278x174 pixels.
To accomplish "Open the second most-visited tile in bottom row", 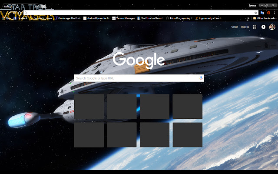I will point(122,135).
